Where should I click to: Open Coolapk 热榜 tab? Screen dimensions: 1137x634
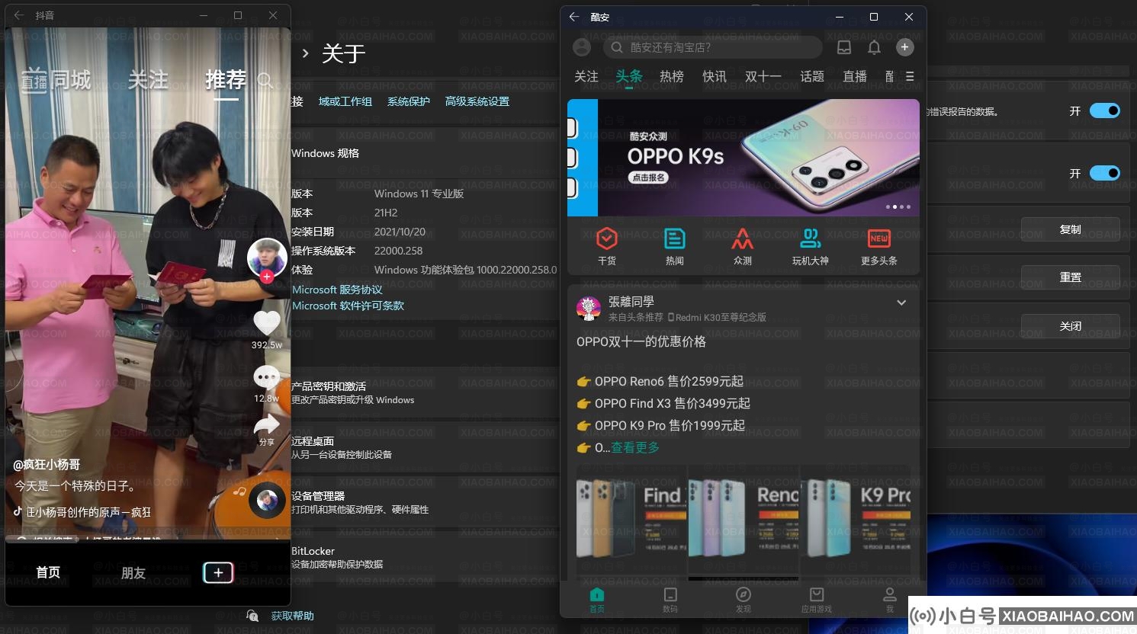(x=672, y=76)
